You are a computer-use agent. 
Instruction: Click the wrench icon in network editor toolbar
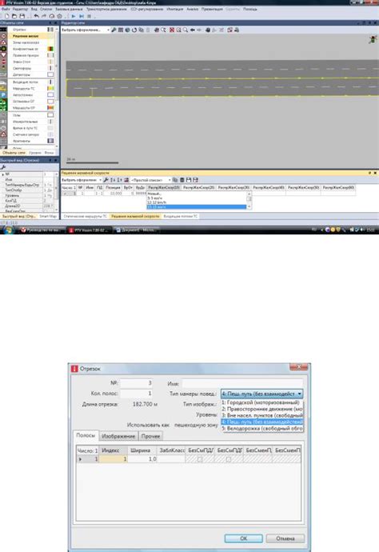pos(114,30)
